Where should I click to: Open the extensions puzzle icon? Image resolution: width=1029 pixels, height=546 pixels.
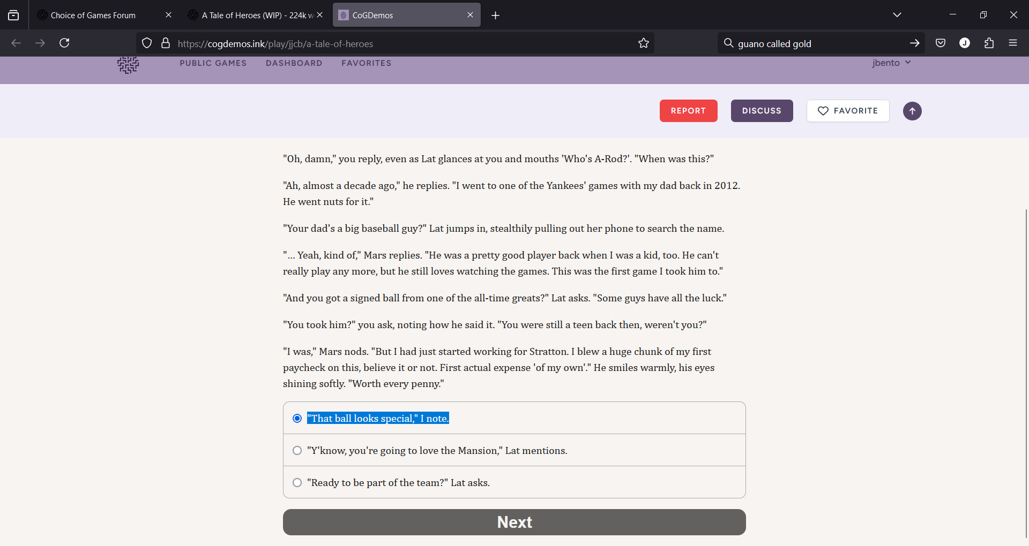tap(989, 43)
